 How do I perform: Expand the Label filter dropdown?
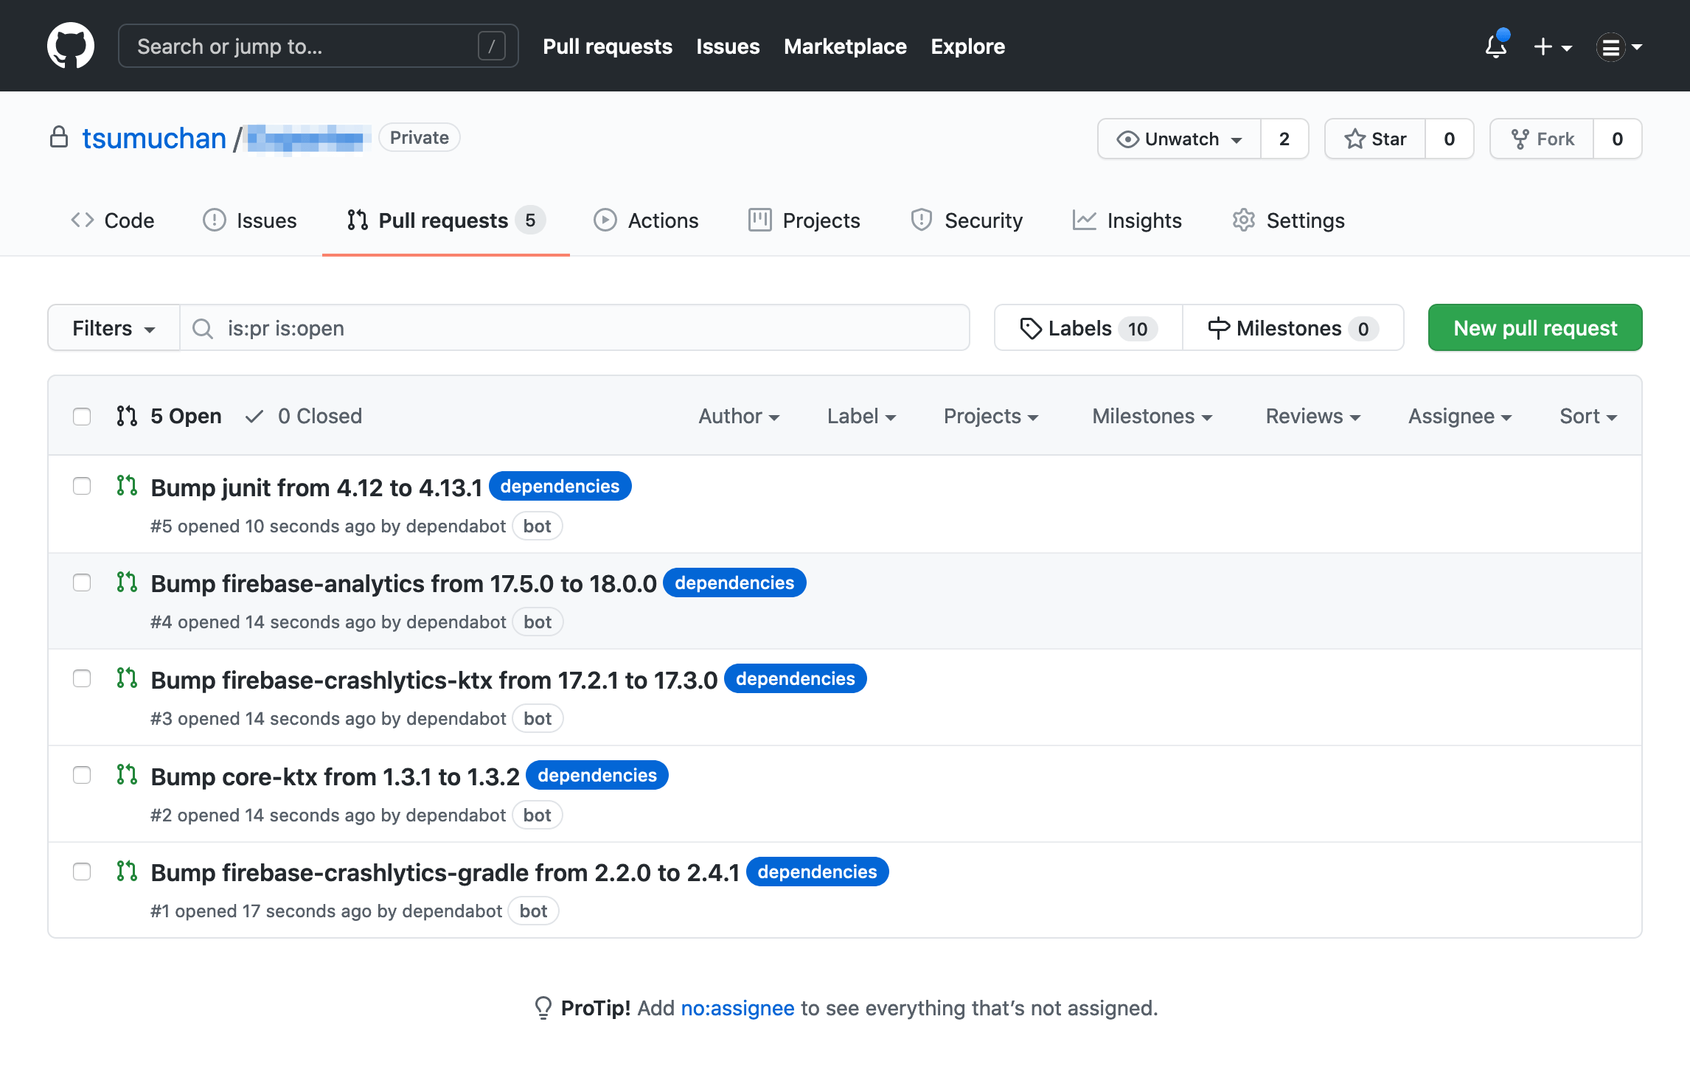pos(861,416)
